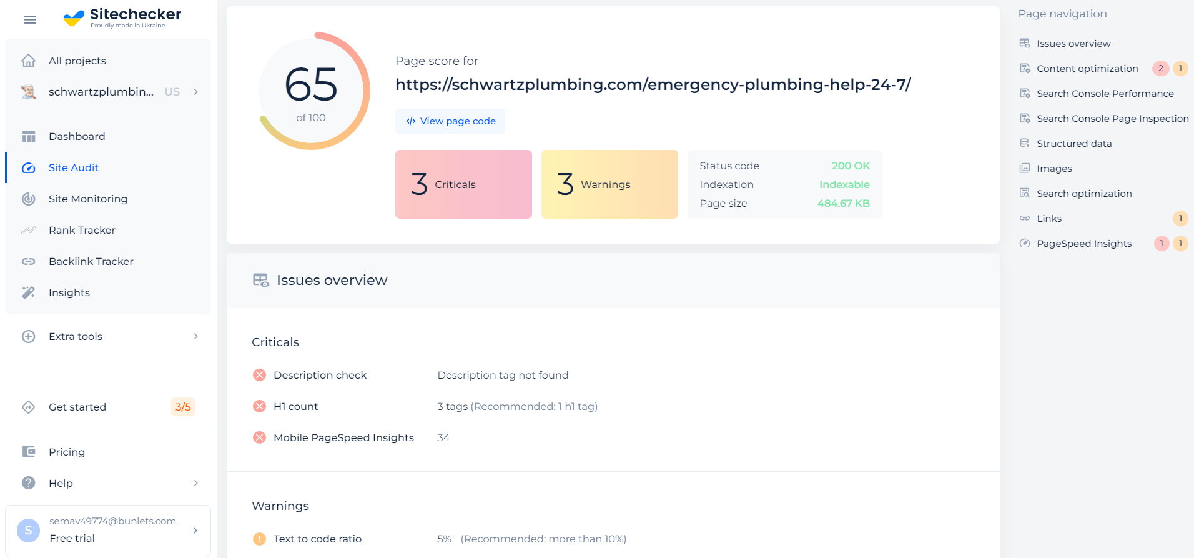
Task: Click the Structured data navigation icon
Action: click(1025, 143)
